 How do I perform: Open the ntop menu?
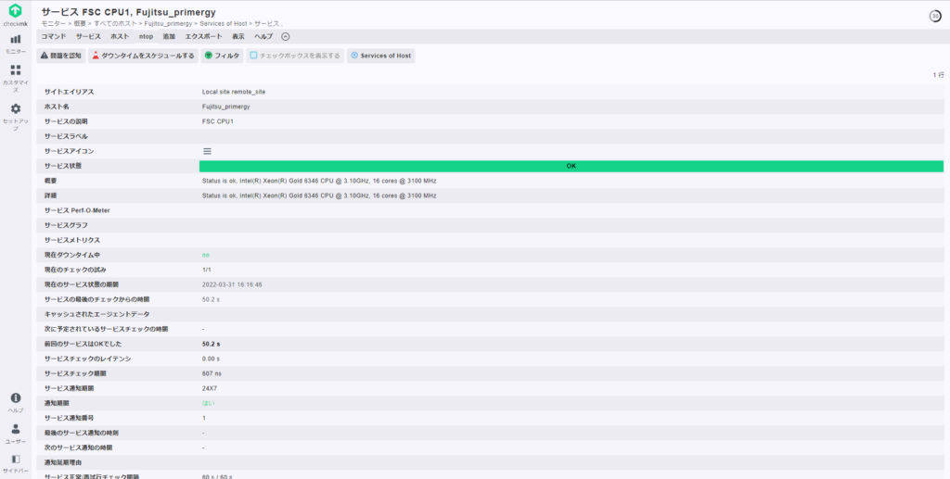point(146,36)
